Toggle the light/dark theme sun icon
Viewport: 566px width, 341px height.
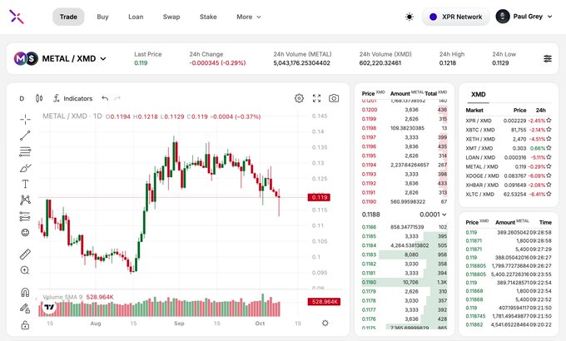[410, 17]
